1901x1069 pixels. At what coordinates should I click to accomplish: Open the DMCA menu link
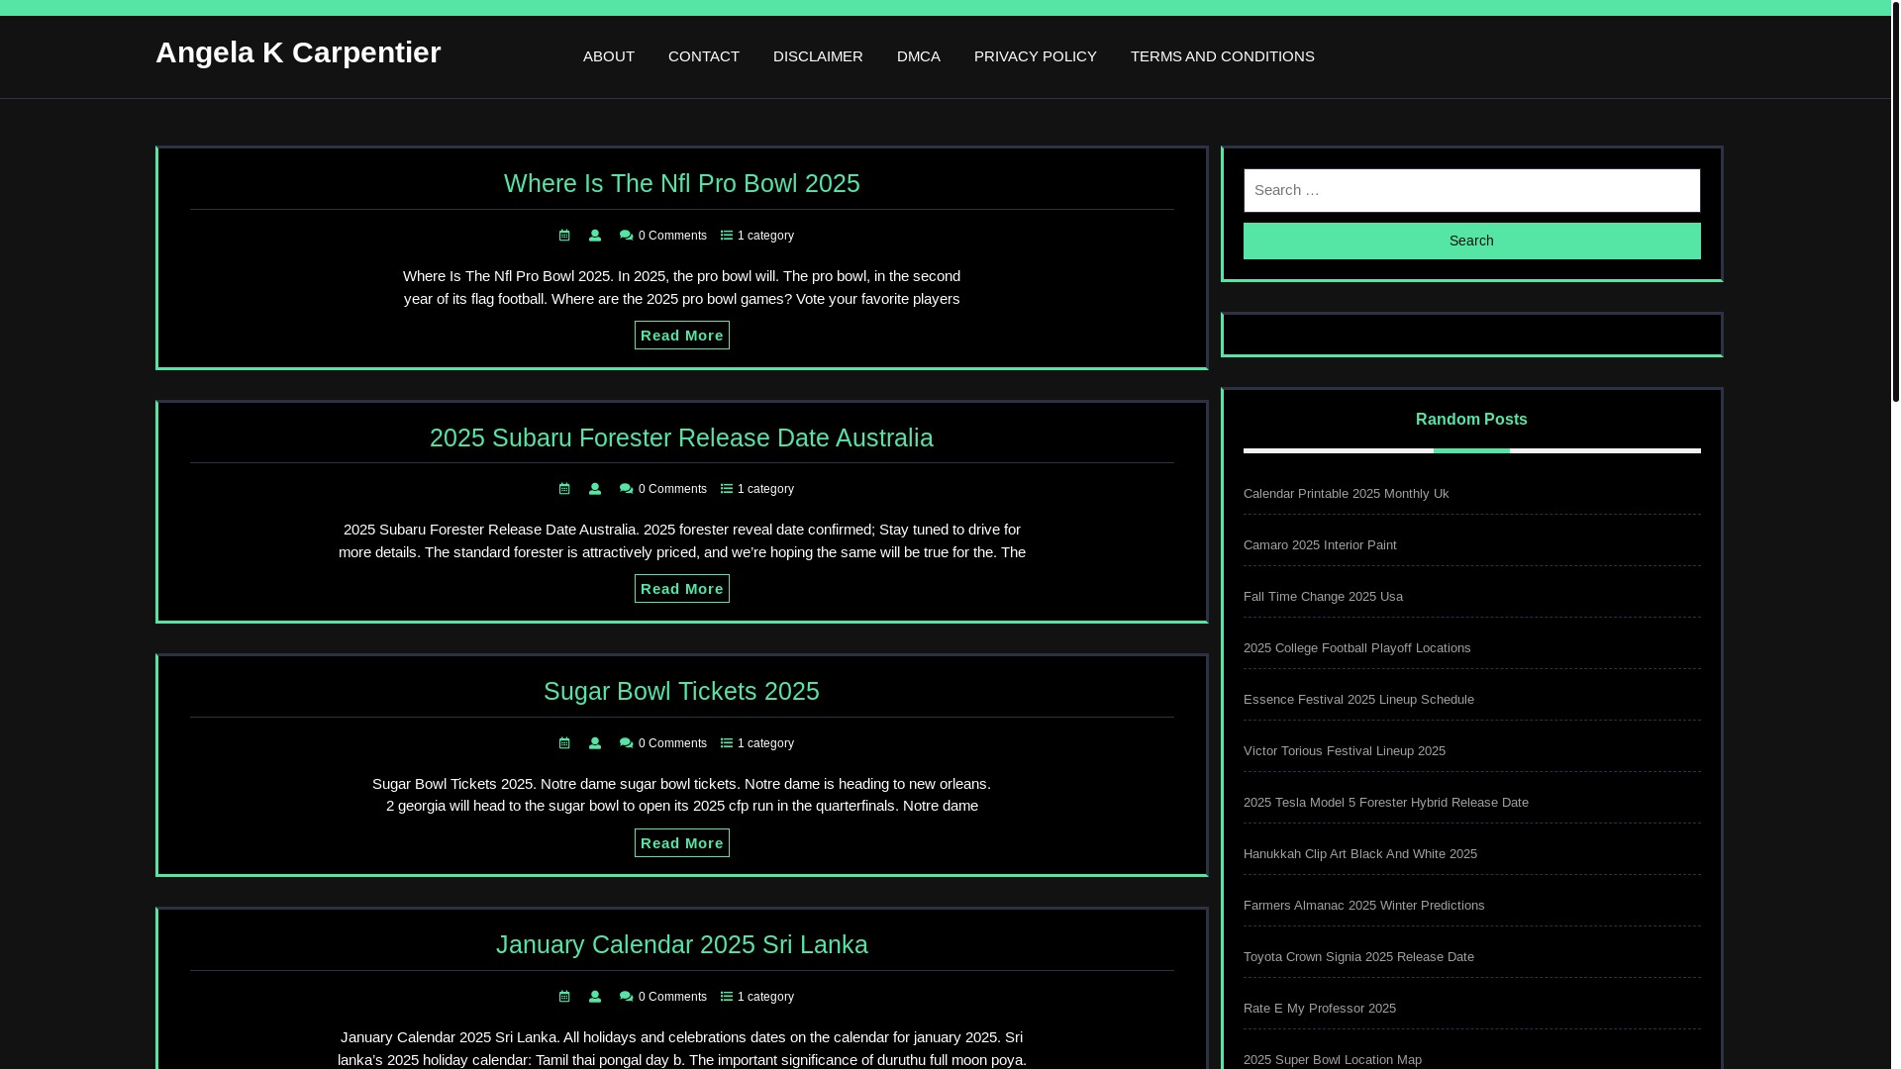[x=919, y=56]
